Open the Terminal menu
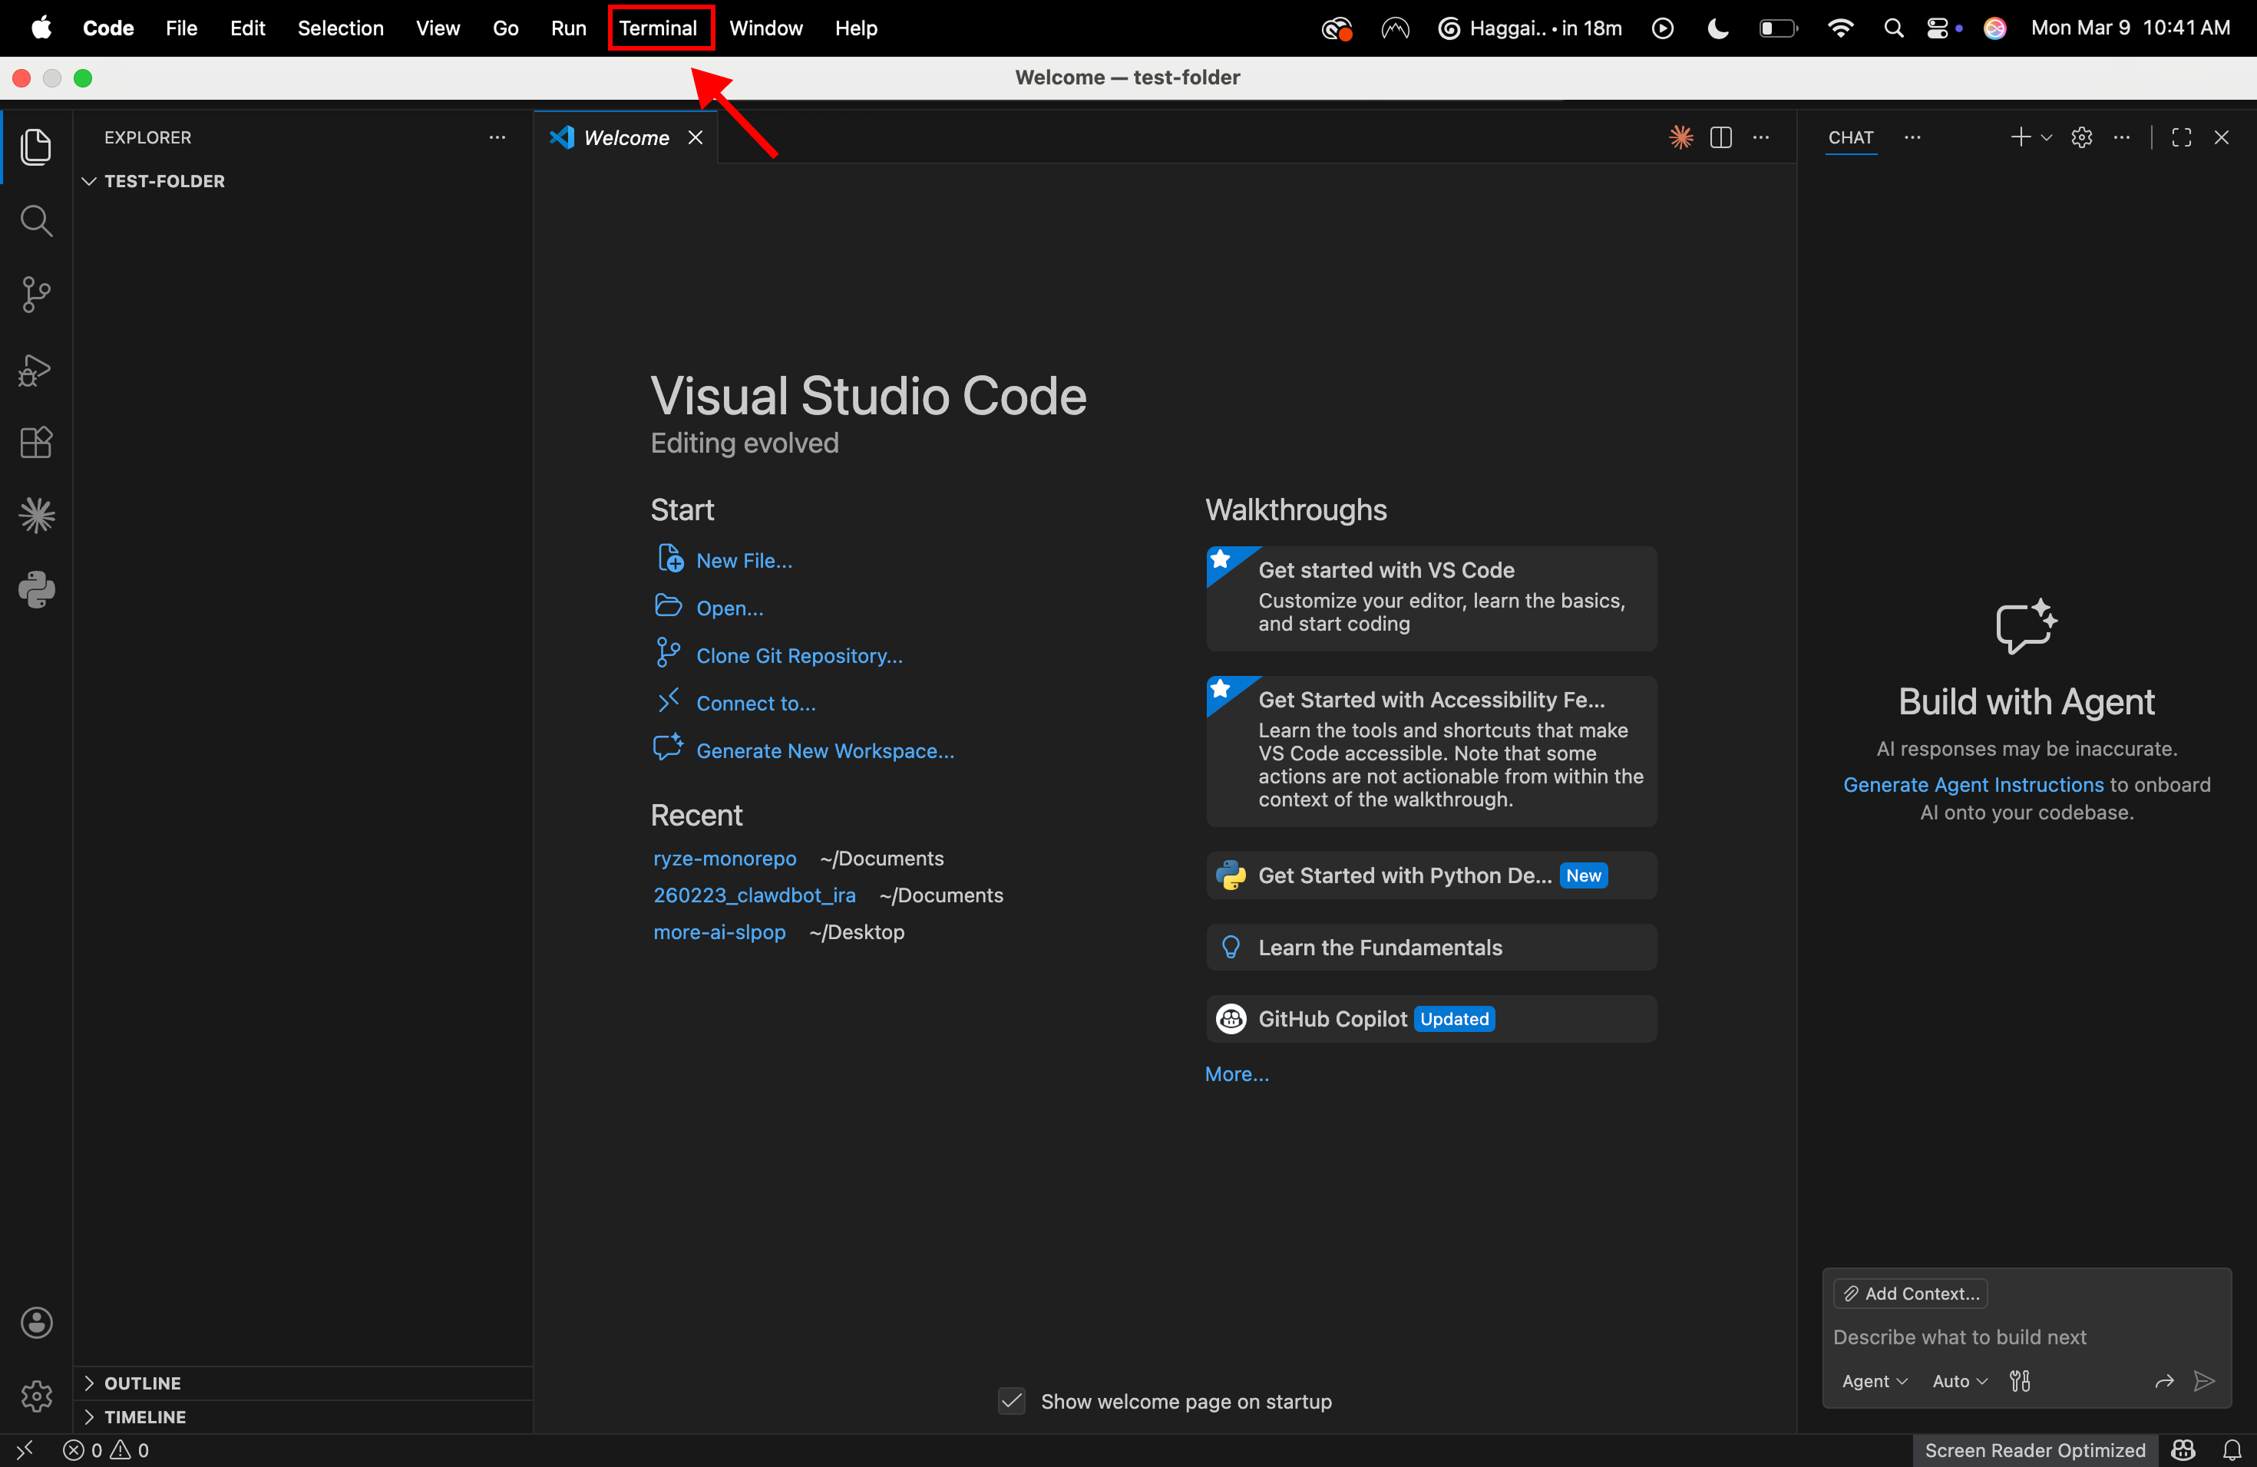This screenshot has width=2257, height=1467. (x=659, y=28)
